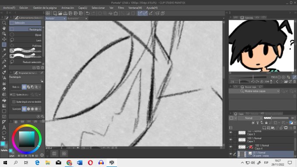297x167 pixels.
Task: Click the Scale/Rotate transform icon in command bar
Action: coord(116,13)
